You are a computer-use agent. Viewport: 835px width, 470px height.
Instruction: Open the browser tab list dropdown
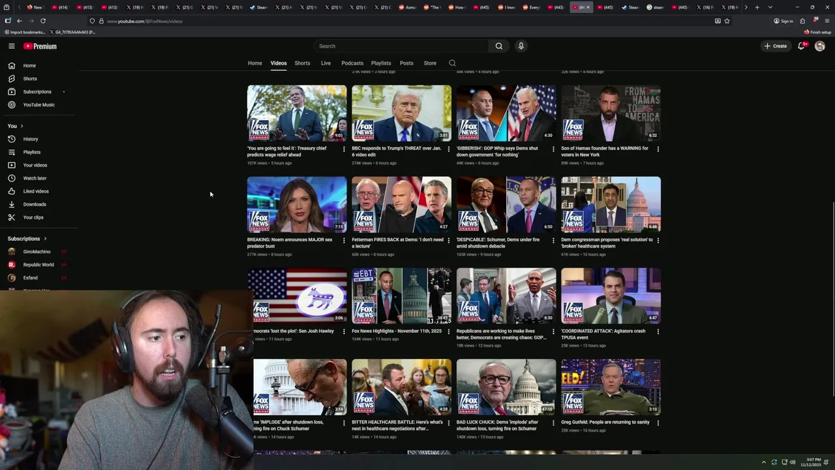770,7
